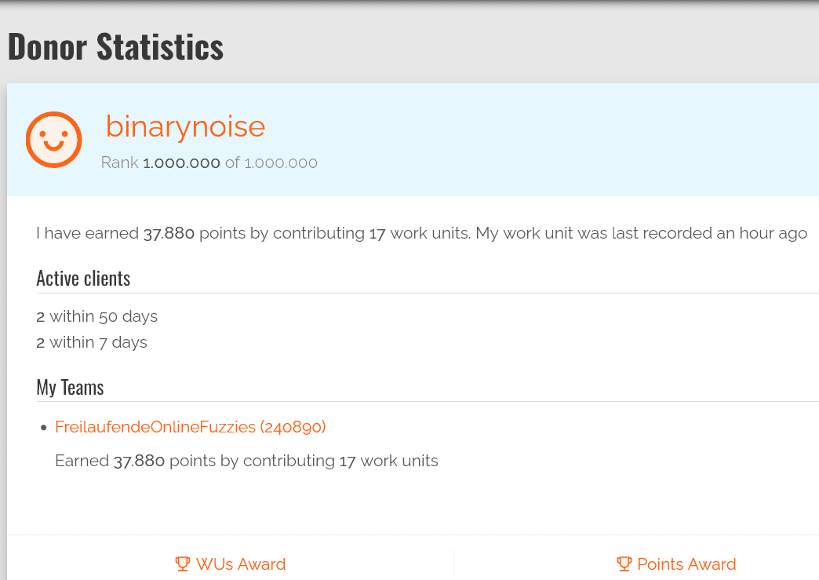Click the word "Rank" below the username
This screenshot has height=580, width=819.
[x=119, y=163]
